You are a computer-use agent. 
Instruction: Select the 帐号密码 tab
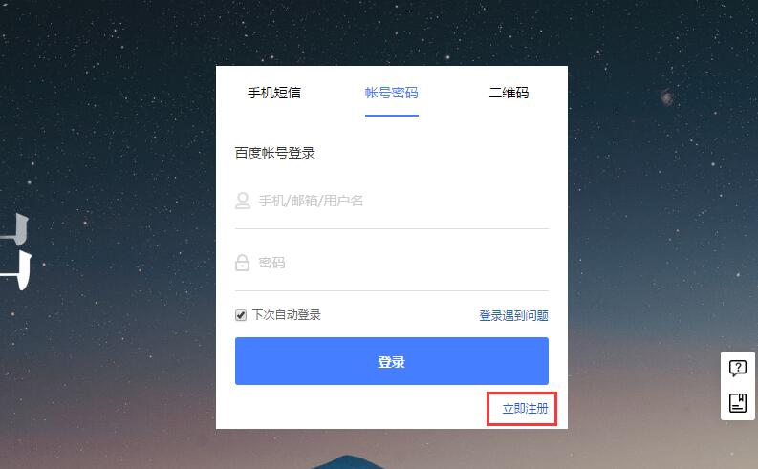392,93
